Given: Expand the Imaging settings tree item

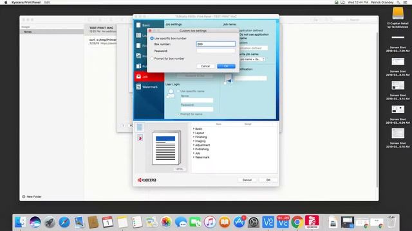Looking at the screenshot, I should click(x=194, y=141).
